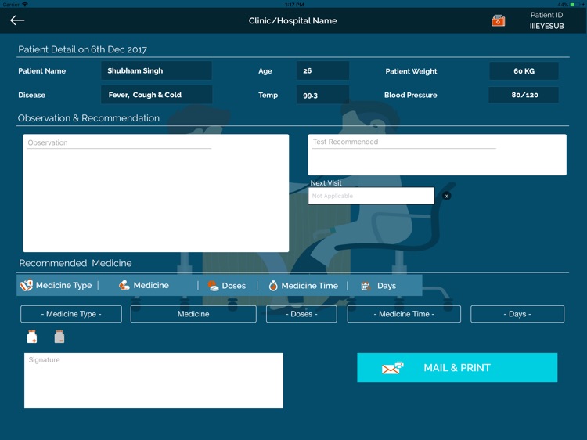Screen dimensions: 587x440
Task: Open the orange medical kit icon
Action: point(499,20)
